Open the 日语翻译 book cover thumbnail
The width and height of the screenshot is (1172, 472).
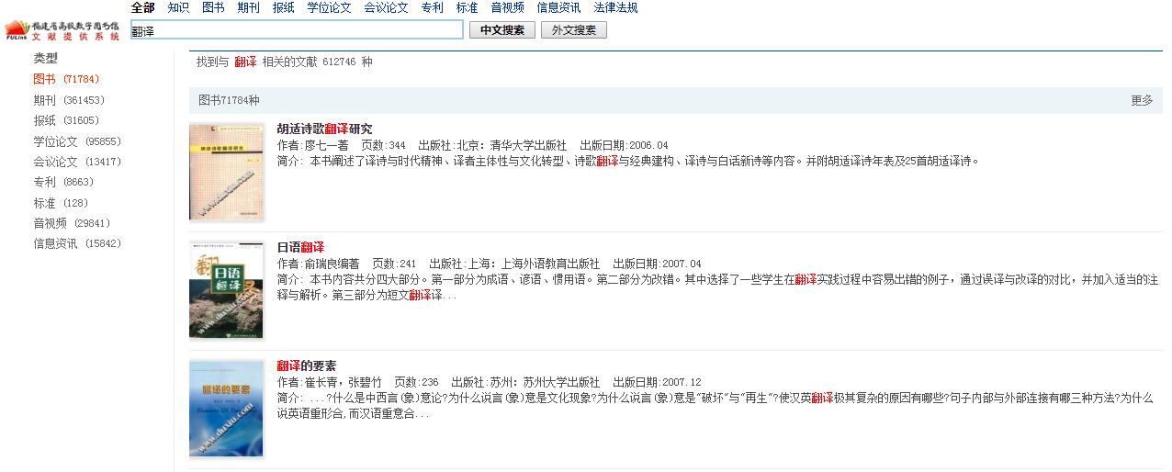click(226, 289)
